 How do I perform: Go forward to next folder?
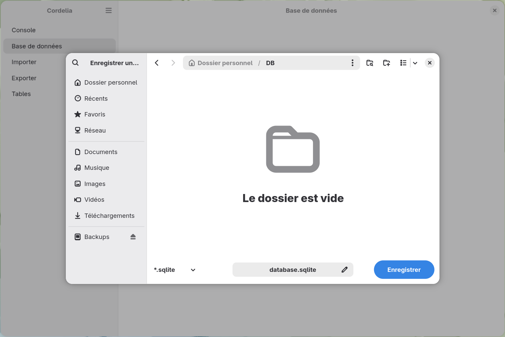(x=173, y=63)
